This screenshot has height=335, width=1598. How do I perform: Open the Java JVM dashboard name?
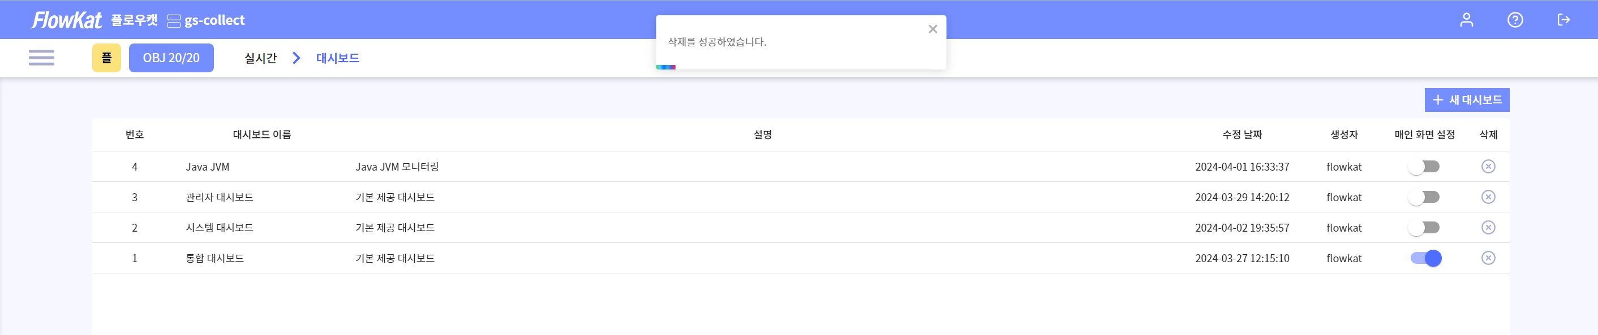207,167
